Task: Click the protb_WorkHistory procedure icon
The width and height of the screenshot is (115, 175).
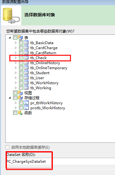Action: [x=26, y=108]
